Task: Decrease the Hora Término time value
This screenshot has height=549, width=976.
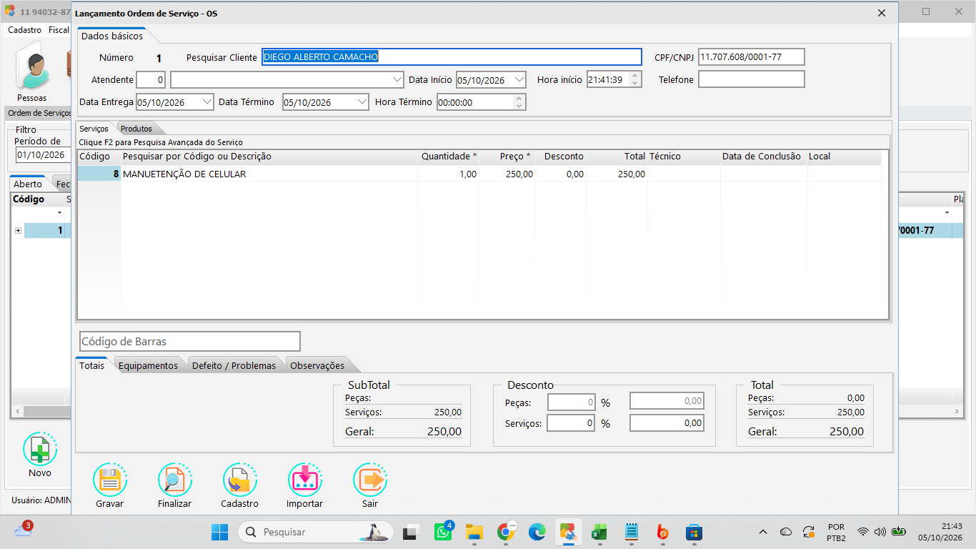Action: pyautogui.click(x=519, y=107)
